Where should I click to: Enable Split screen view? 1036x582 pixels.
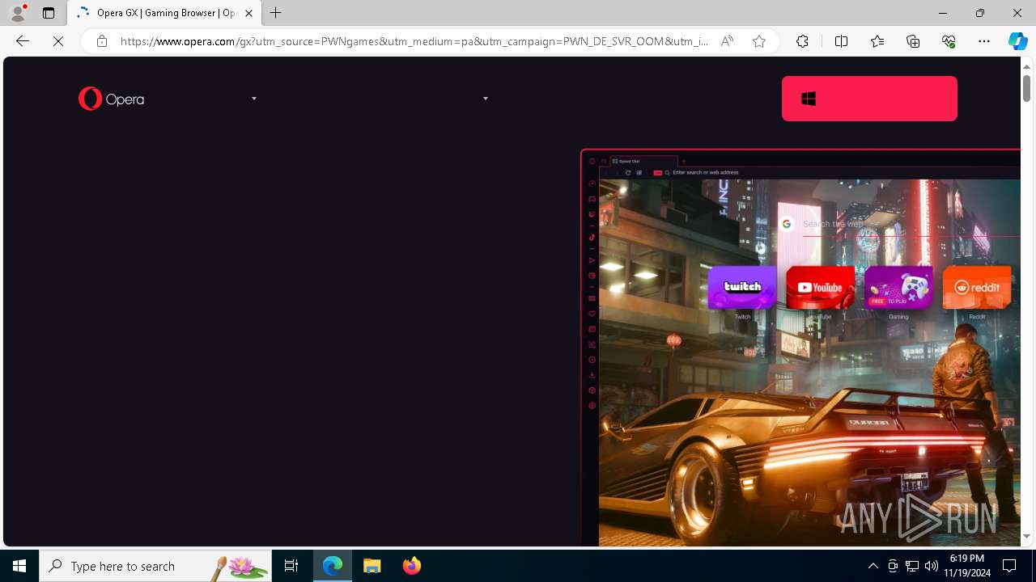pos(841,41)
